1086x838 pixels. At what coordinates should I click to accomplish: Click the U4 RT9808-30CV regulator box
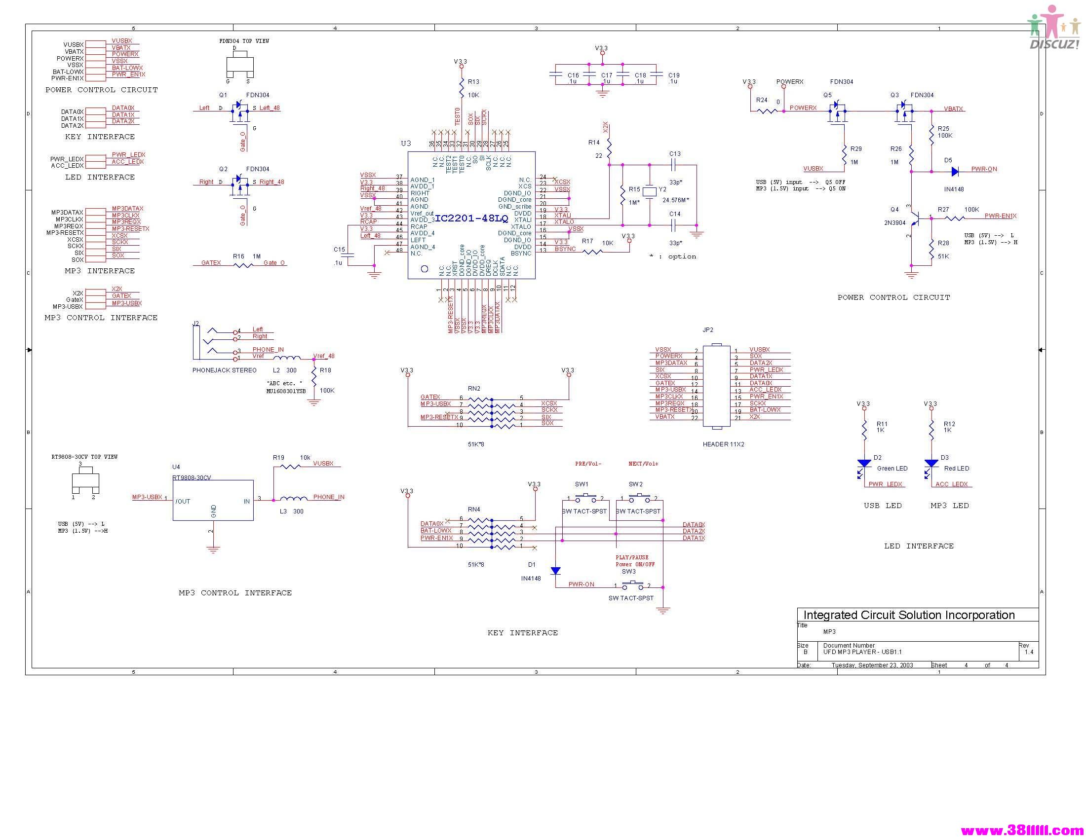[213, 500]
